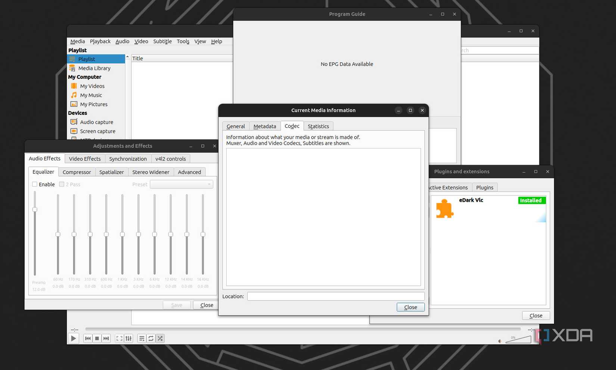Open Screen capture under Devices
This screenshot has height=370, width=616.
click(x=97, y=131)
